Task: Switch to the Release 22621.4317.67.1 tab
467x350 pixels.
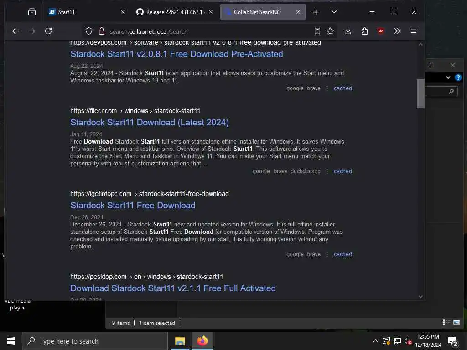Action: coord(175,12)
